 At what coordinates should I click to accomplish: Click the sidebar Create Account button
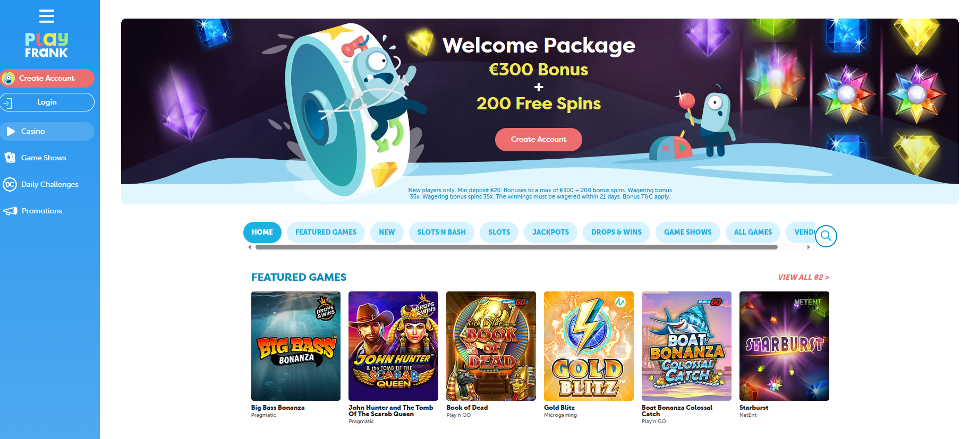[x=47, y=78]
